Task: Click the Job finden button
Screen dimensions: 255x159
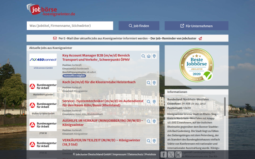Action: click(139, 25)
